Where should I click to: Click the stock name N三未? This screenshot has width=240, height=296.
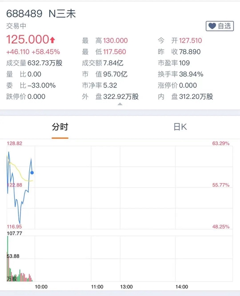coord(62,14)
